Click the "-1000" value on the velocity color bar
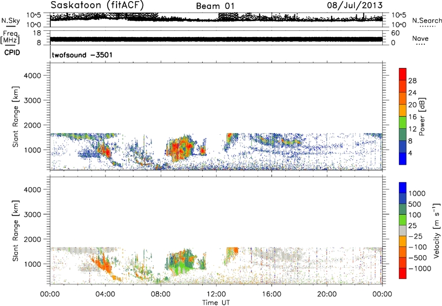Screen dimensions: 442x306 [419, 268]
